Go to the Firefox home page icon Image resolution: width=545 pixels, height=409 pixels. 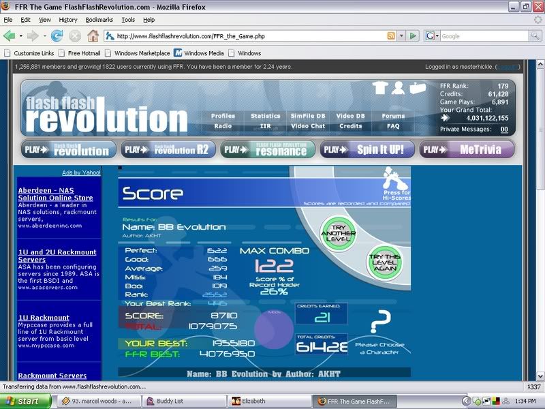93,35
